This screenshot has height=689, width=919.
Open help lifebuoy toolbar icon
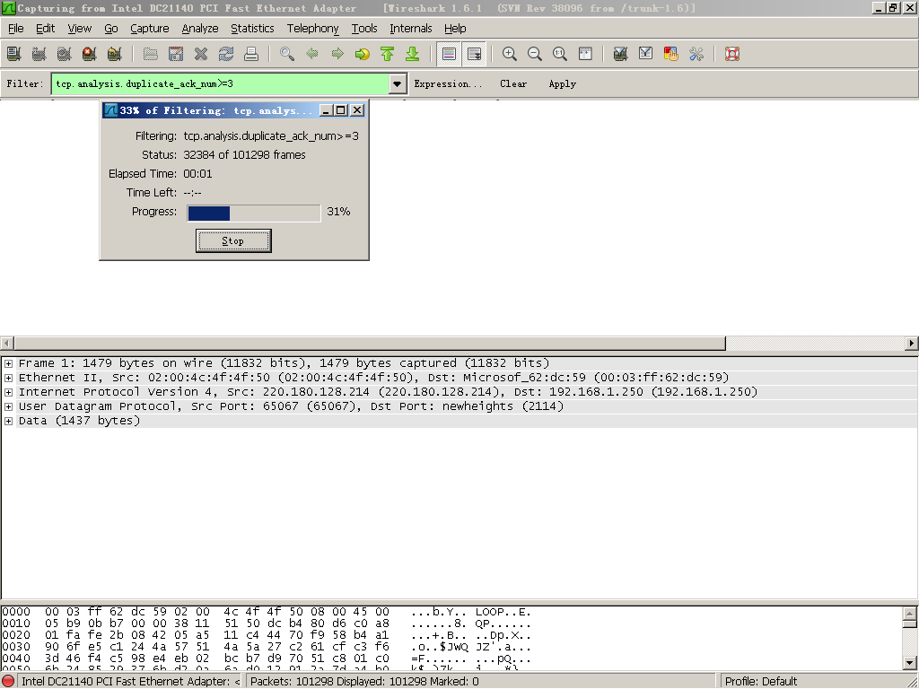pyautogui.click(x=732, y=54)
